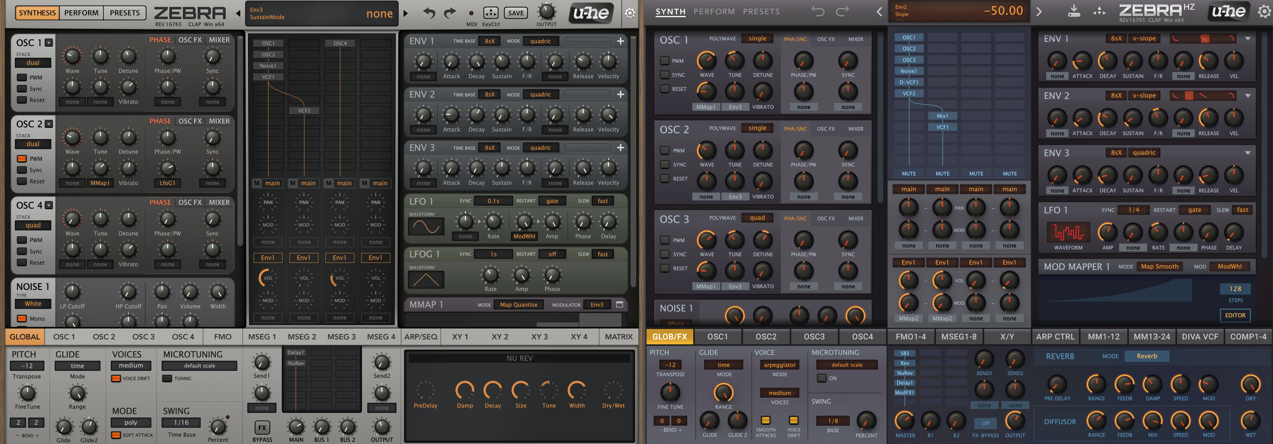Open the Noise 1 type White dropdown

click(33, 304)
